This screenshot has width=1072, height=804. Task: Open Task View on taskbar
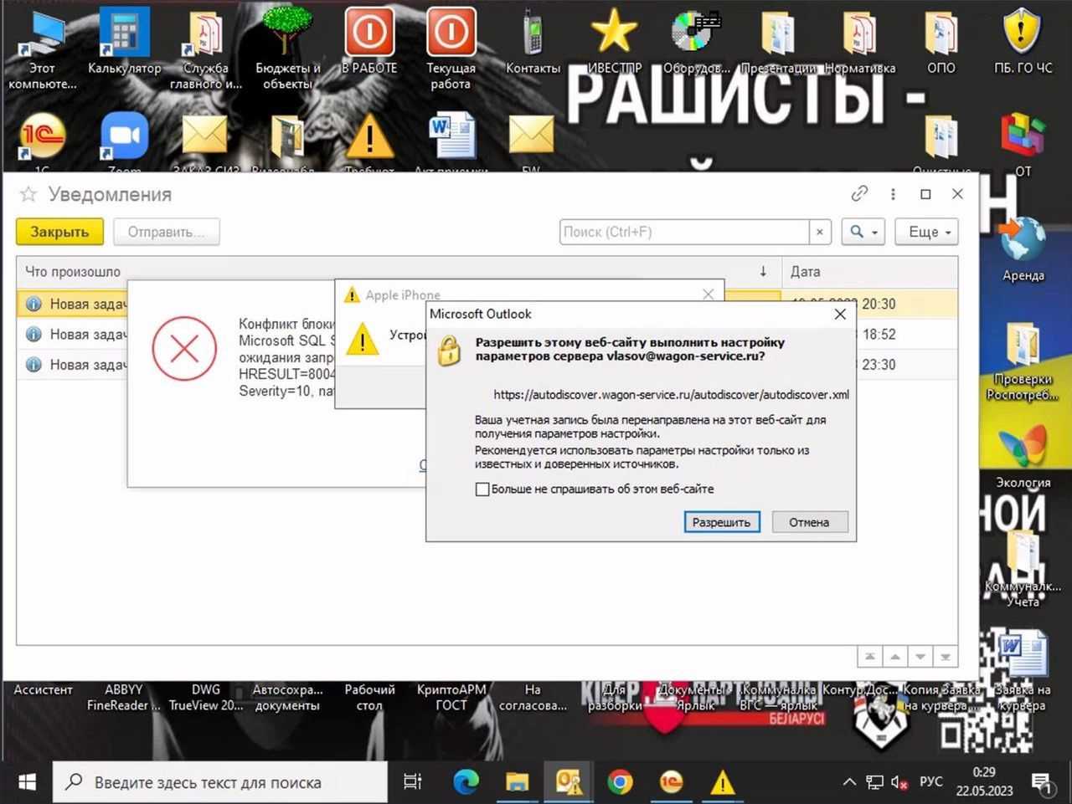413,782
